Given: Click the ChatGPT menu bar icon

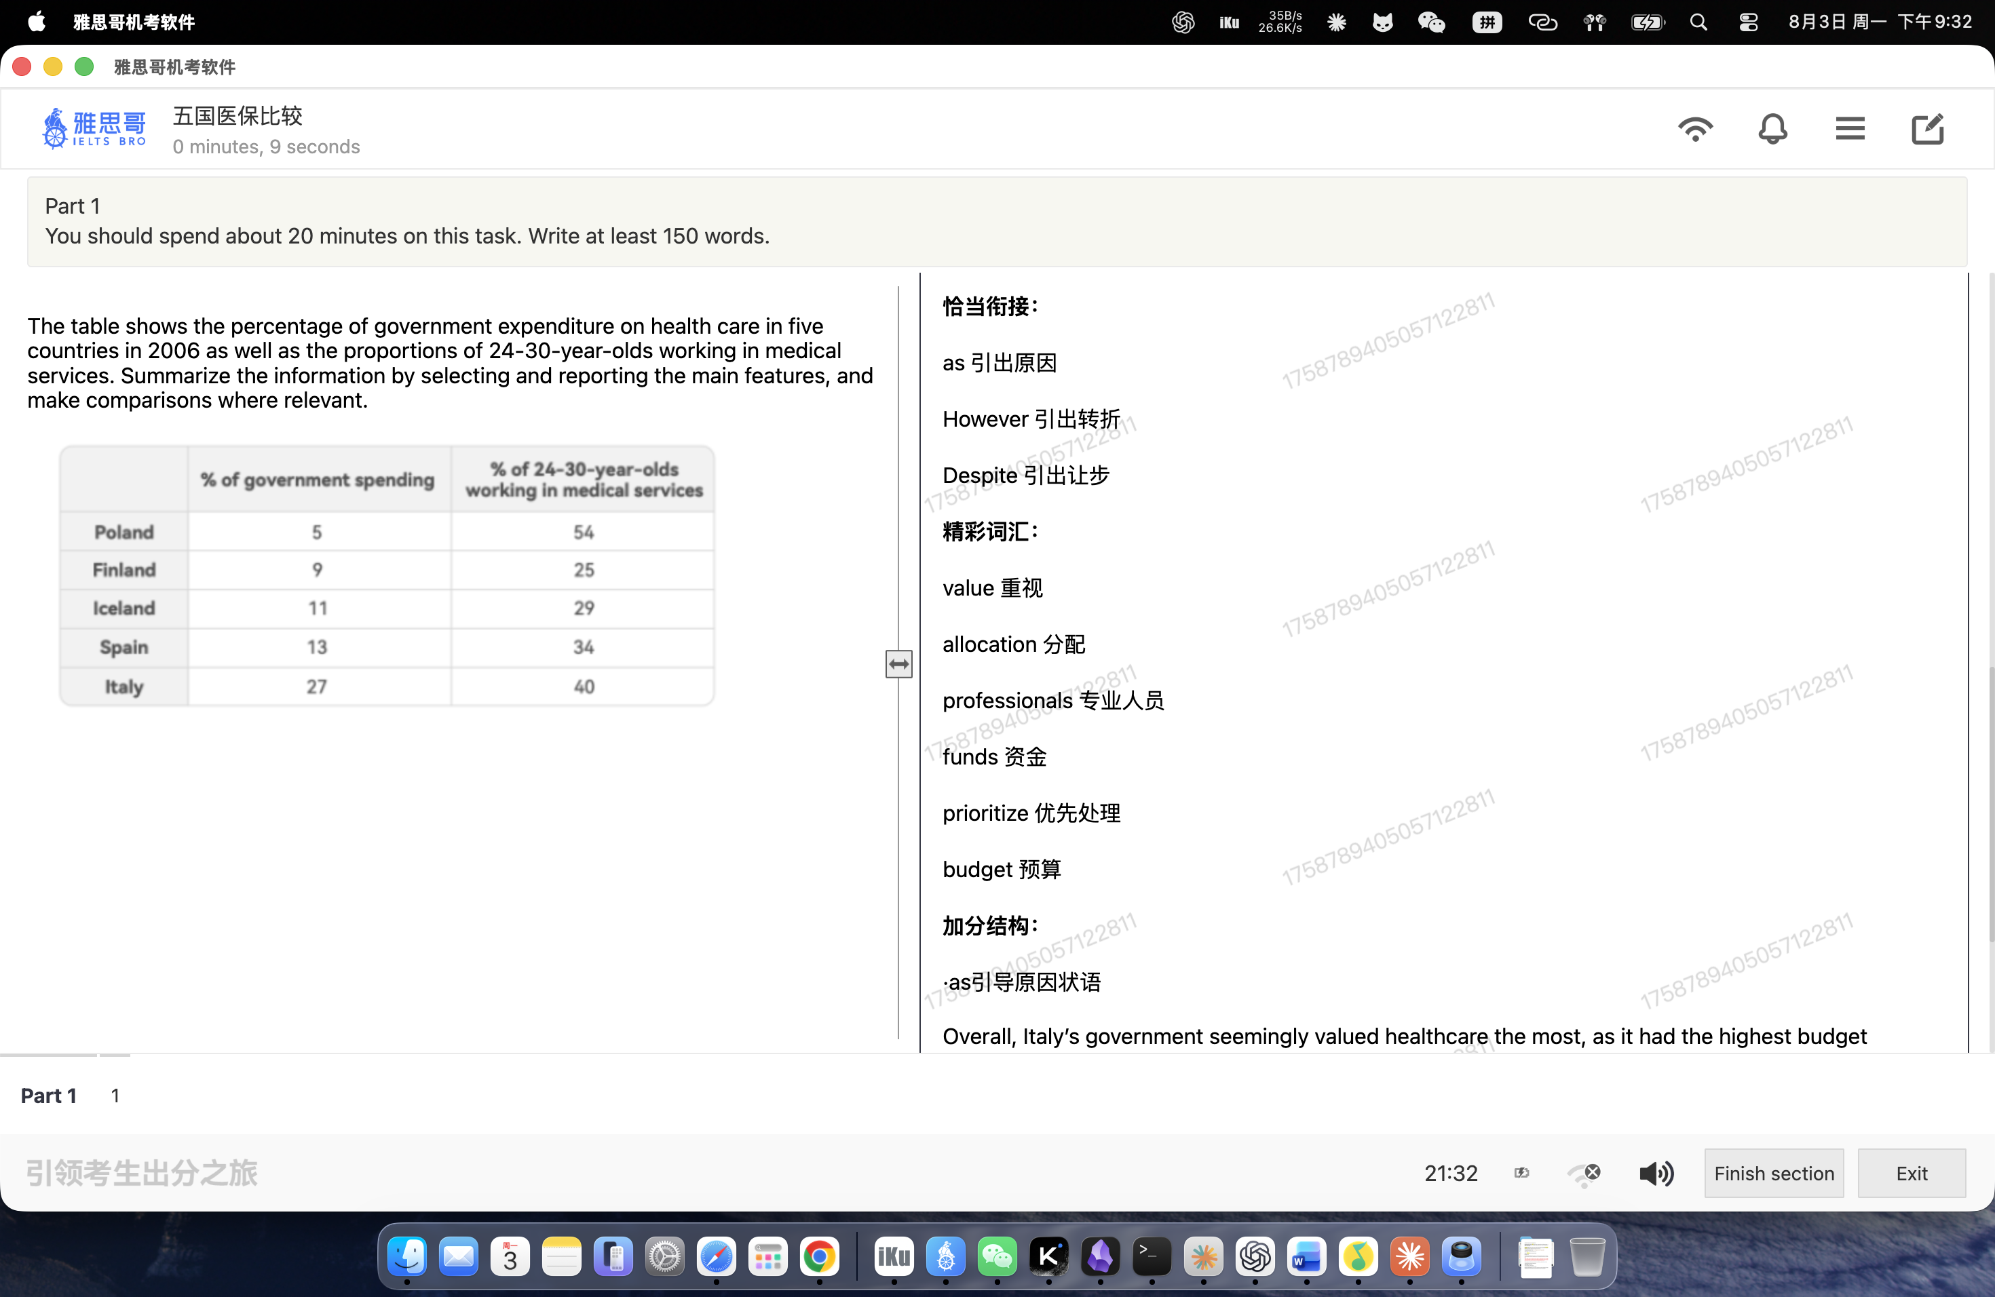Looking at the screenshot, I should [x=1183, y=22].
